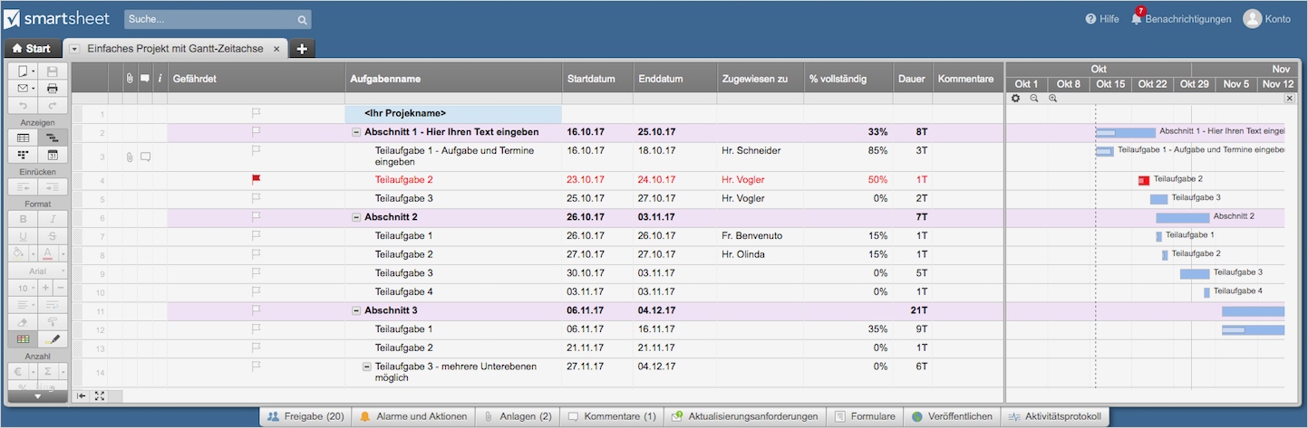Image resolution: width=1308 pixels, height=428 pixels.
Task: Collapse Abschnitt 1 section
Action: [x=356, y=132]
